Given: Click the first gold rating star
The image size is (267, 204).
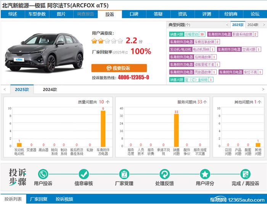Looking at the screenshot, I should 94,41.
